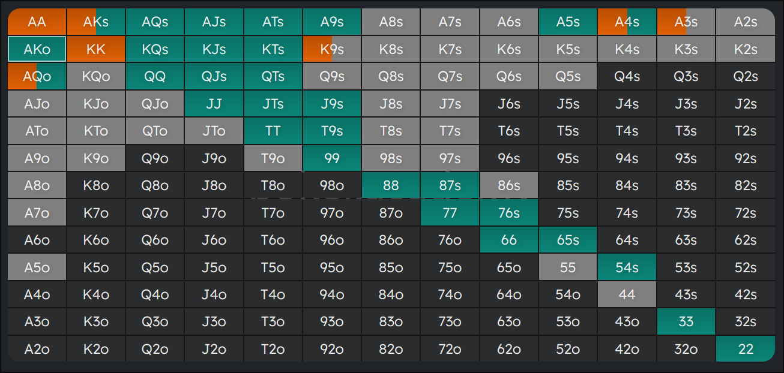Viewport: 784px width, 373px height.
Task: Pick the AQo offsuit hand cell
Action: (x=37, y=77)
